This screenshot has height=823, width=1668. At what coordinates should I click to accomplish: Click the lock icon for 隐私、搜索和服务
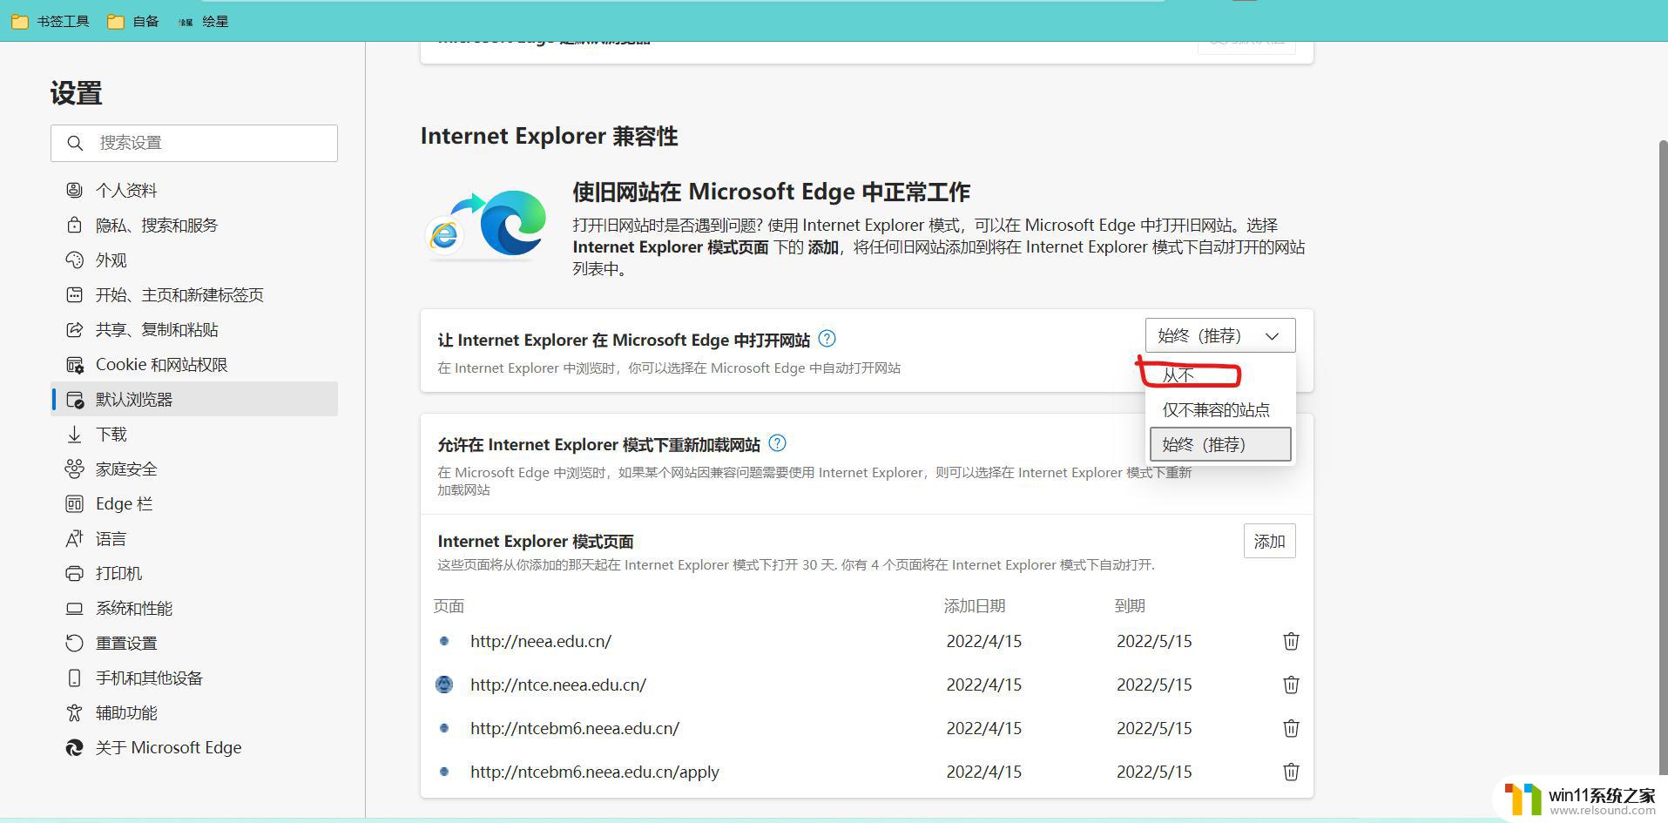(x=75, y=225)
